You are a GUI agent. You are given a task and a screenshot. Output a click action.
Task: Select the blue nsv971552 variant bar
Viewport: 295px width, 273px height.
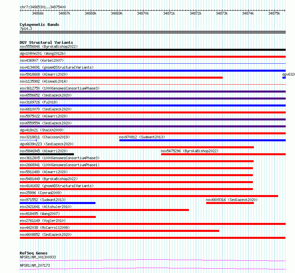[x=58, y=203]
